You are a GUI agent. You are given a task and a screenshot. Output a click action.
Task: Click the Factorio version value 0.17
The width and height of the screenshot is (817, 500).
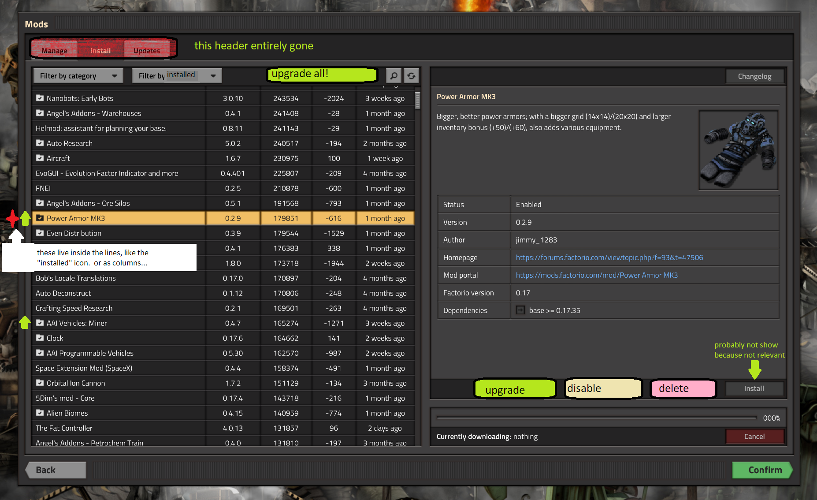(x=523, y=293)
